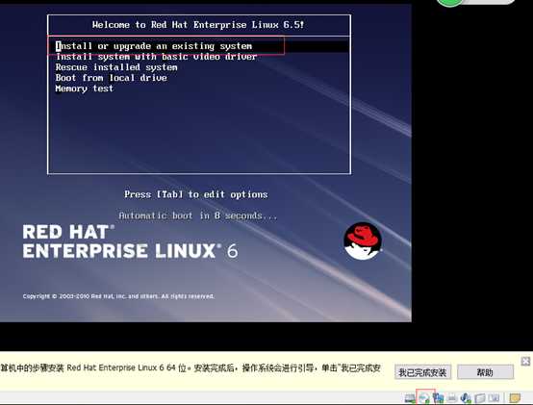Click the USB controller status icon
Viewport: 533px width, 405px height.
coord(480,398)
